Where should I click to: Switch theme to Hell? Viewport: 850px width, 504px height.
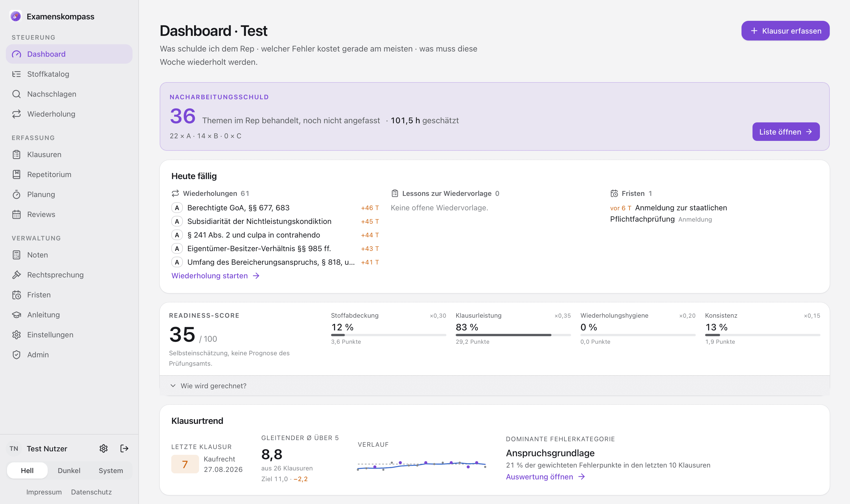pyautogui.click(x=27, y=471)
